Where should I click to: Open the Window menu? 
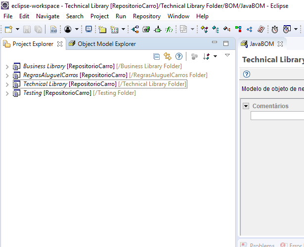(178, 16)
